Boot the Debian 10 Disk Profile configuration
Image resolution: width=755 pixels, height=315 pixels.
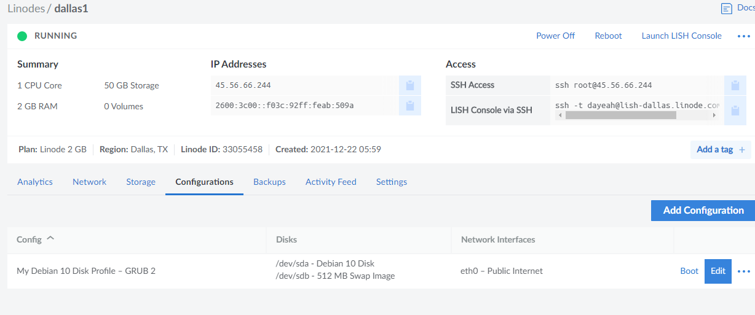click(x=689, y=271)
